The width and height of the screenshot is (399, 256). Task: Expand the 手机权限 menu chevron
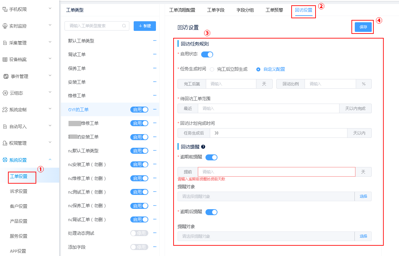[50, 8]
